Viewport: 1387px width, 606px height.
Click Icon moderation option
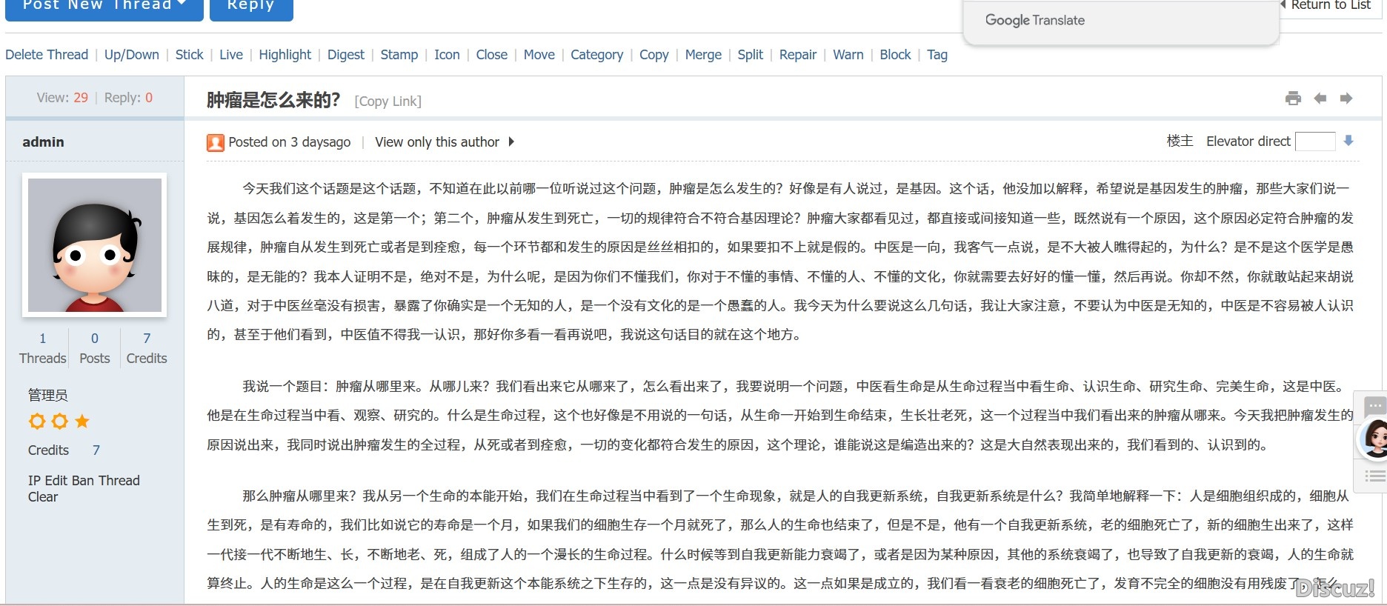click(x=447, y=55)
